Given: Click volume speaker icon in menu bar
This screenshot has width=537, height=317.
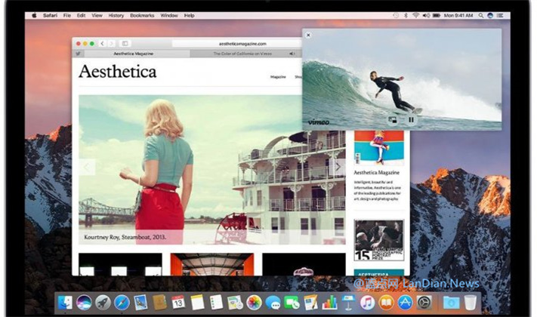Looking at the screenshot, I should pyautogui.click(x=426, y=15).
